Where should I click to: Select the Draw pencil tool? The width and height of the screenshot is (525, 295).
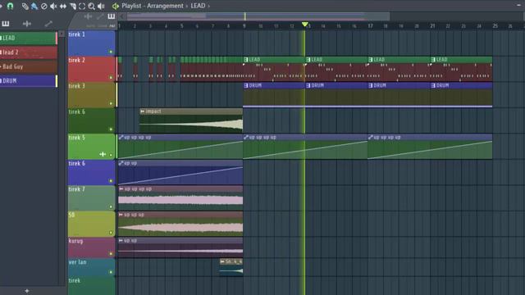[25, 6]
